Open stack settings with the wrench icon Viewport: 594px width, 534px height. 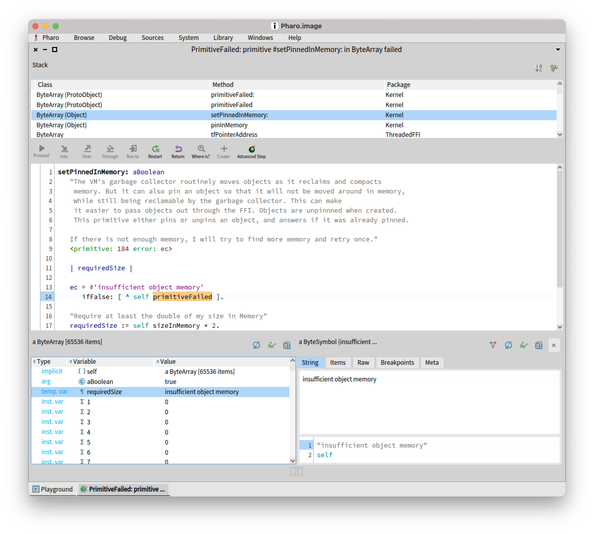pos(555,68)
